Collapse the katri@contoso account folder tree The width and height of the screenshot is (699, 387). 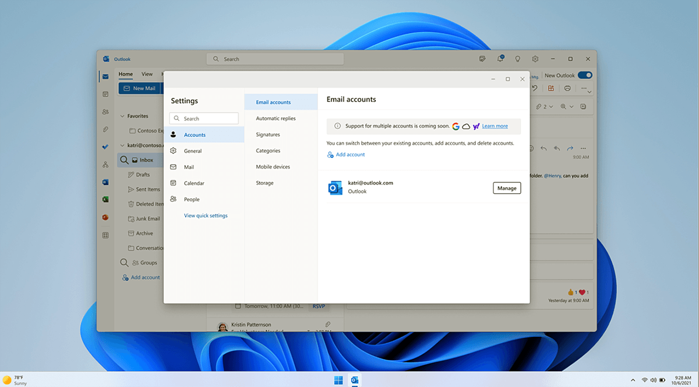click(122, 145)
